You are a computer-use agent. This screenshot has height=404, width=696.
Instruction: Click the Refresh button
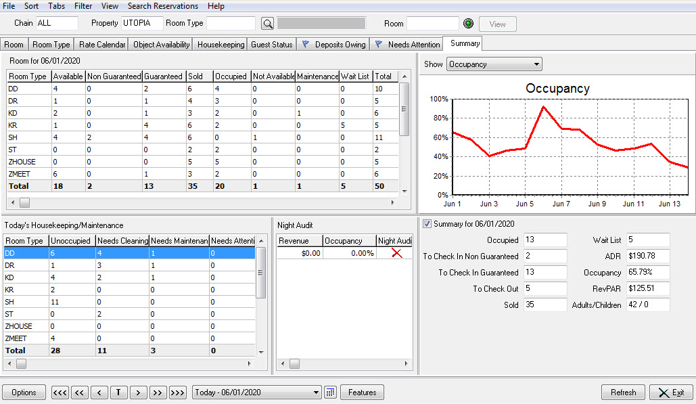pos(623,392)
